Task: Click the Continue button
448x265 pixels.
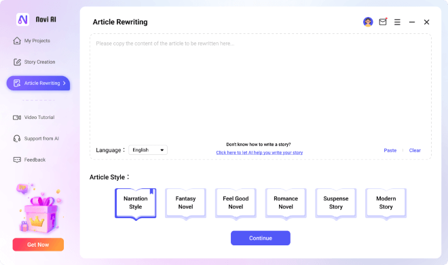Action: [261, 238]
